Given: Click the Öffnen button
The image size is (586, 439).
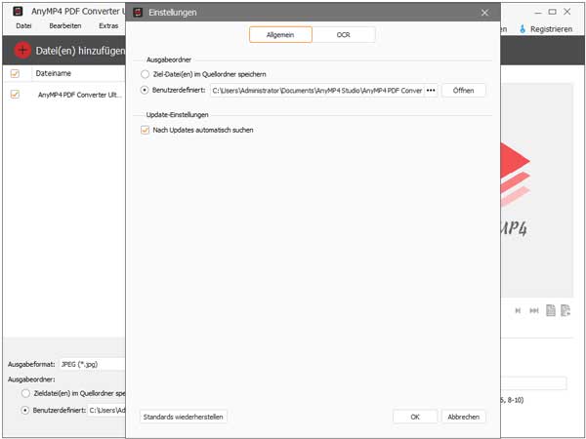Looking at the screenshot, I should tap(463, 91).
